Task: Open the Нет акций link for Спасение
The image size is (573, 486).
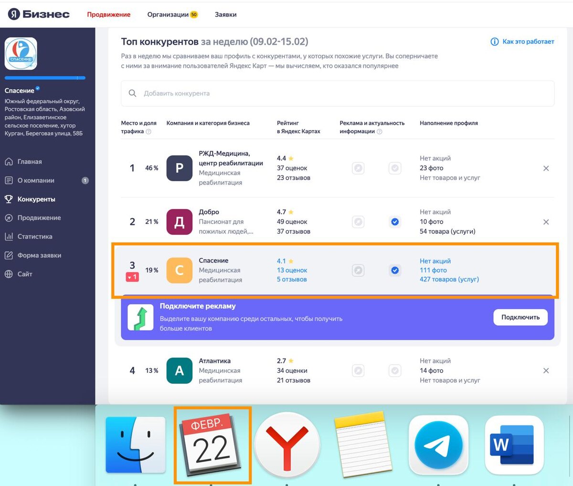Action: point(435,261)
